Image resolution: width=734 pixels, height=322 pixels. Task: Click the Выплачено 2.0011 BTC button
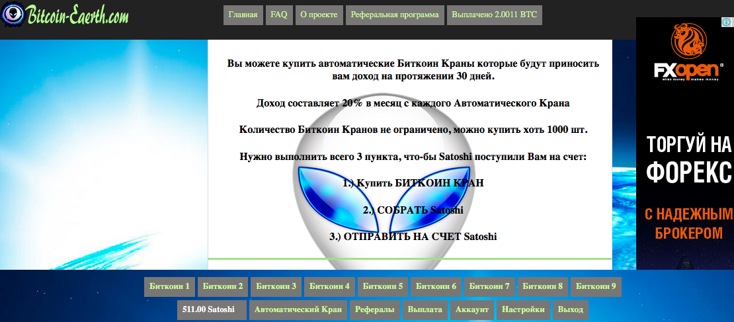coord(495,15)
